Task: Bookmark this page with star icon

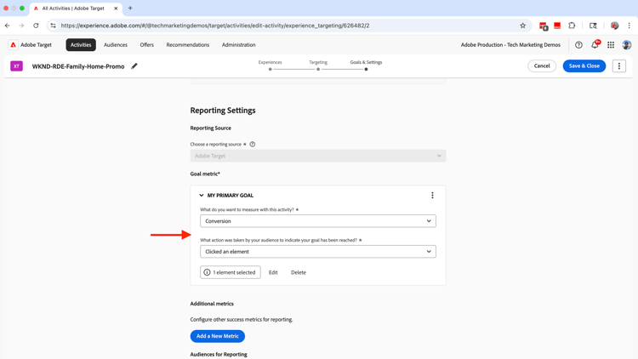Action: [x=523, y=26]
